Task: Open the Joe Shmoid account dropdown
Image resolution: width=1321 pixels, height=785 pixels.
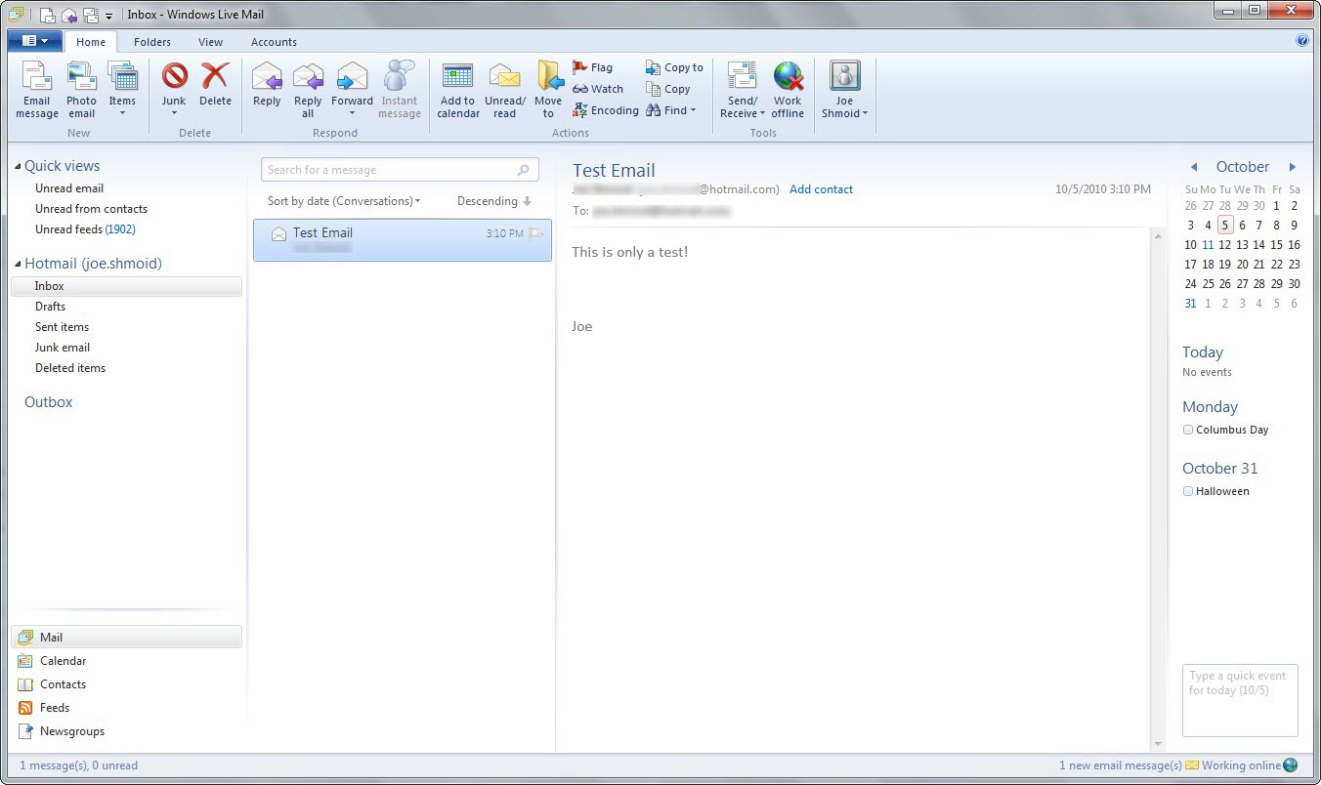Action: coord(844,88)
